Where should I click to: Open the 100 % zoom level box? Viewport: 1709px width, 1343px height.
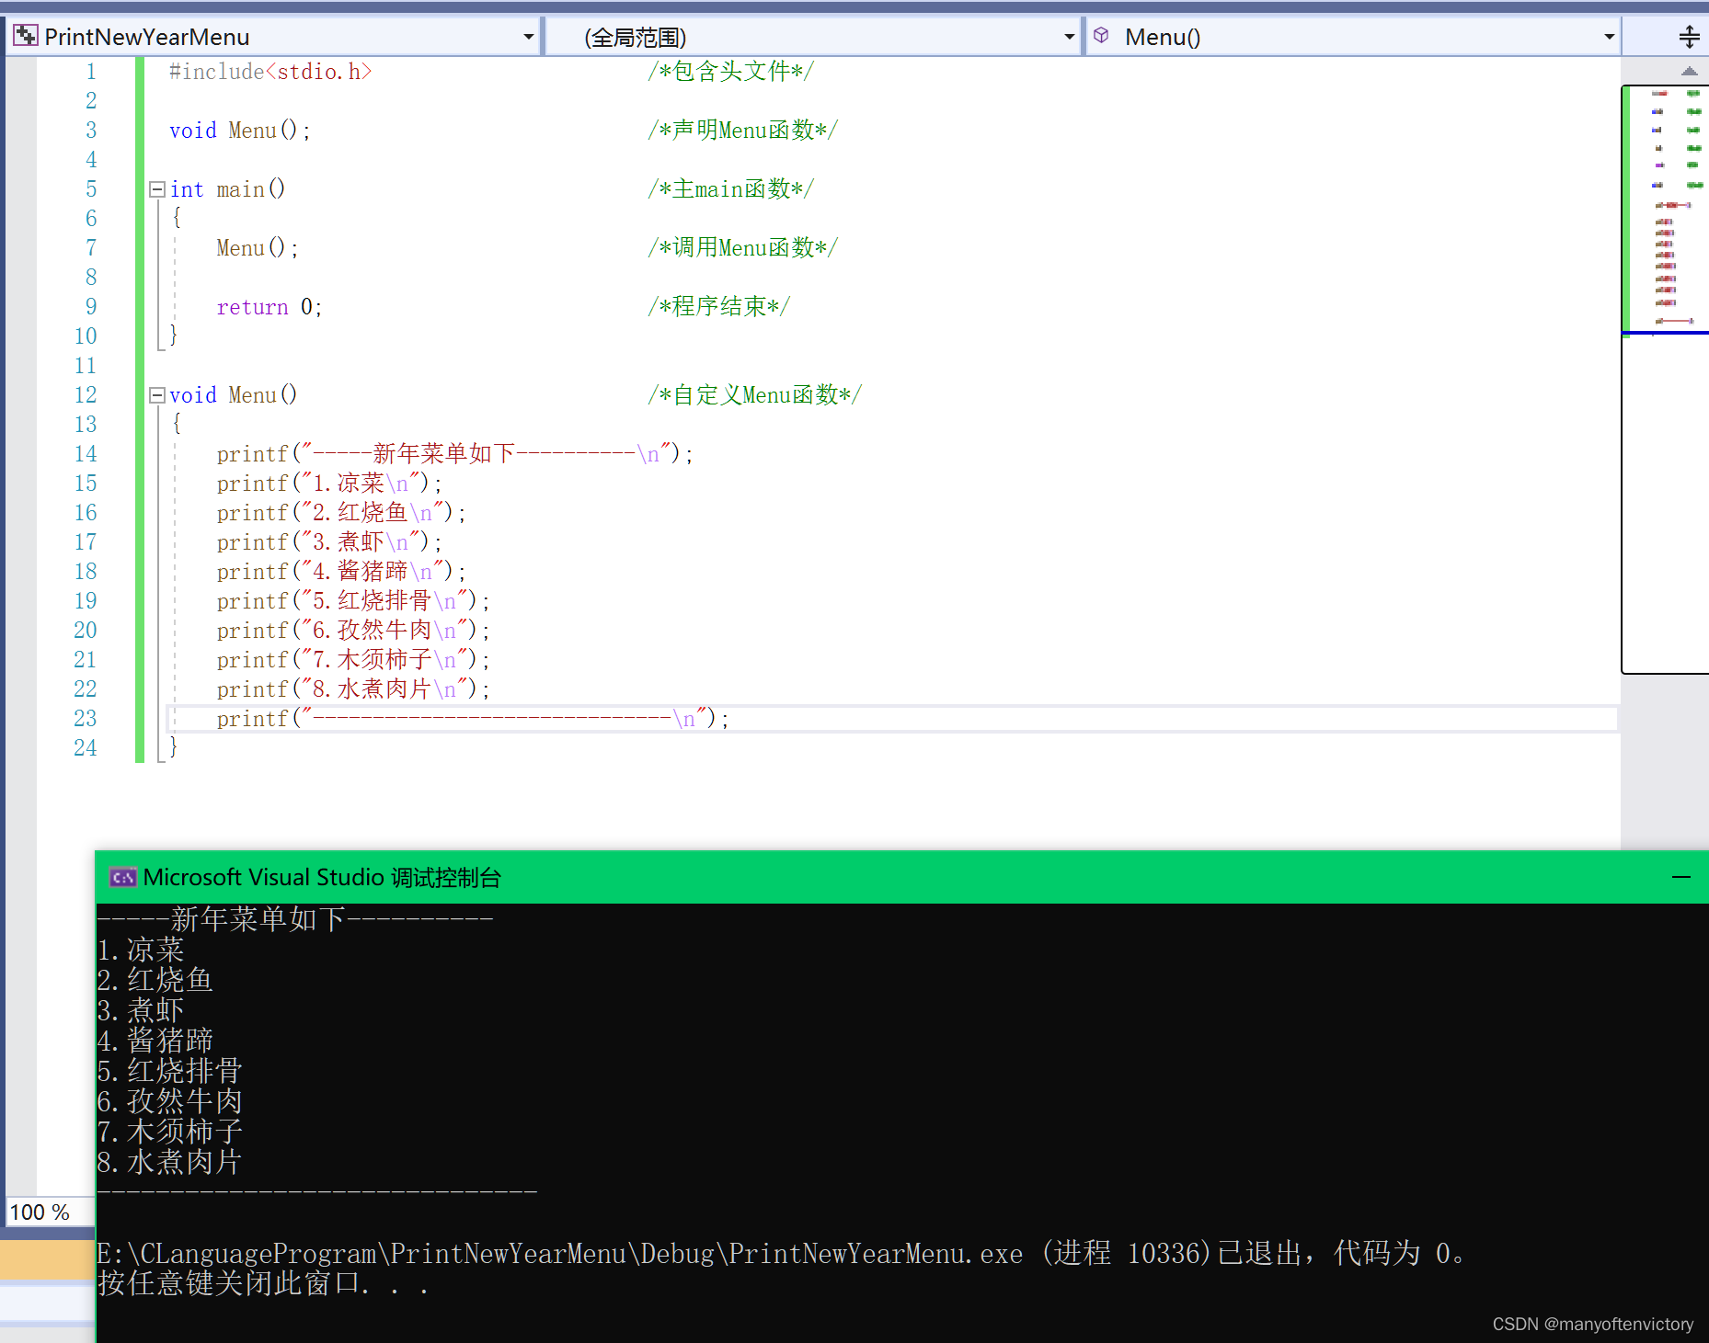tap(50, 1212)
